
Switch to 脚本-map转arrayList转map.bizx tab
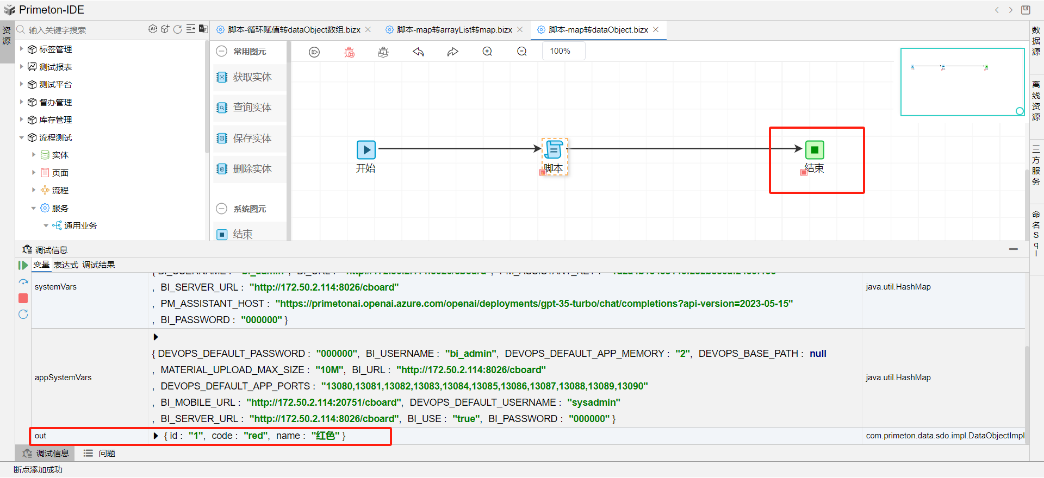pyautogui.click(x=453, y=30)
